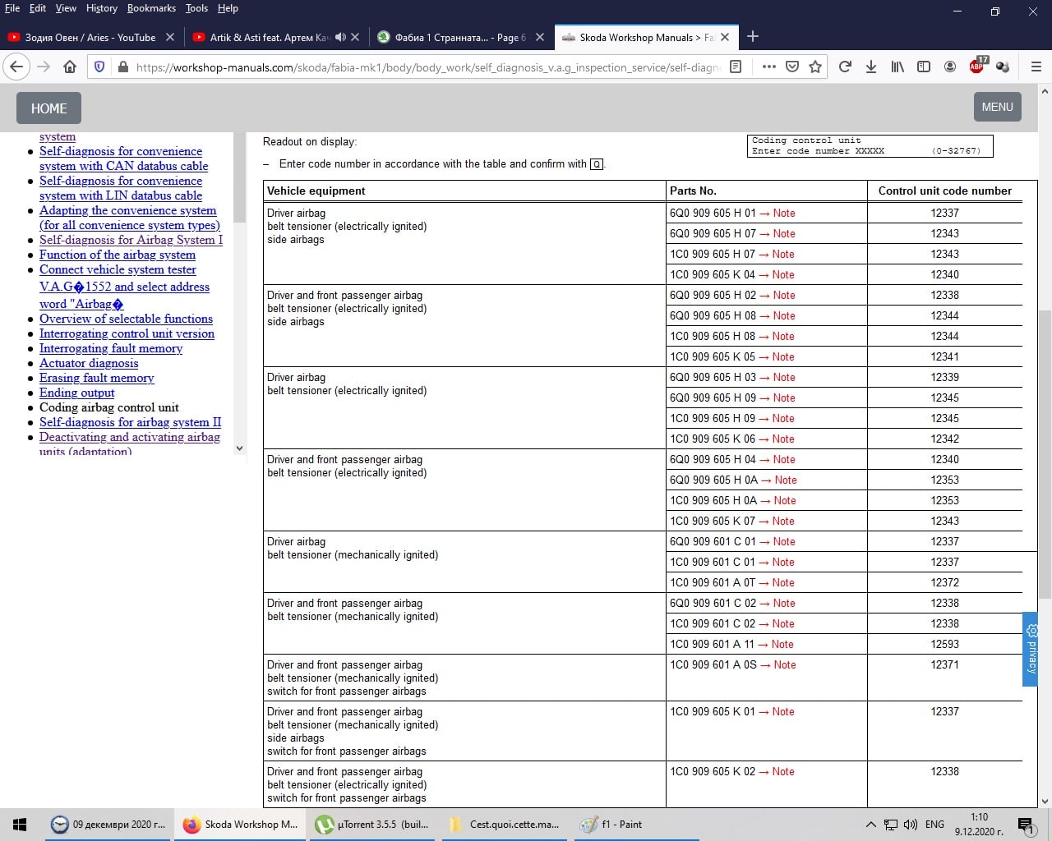
Task: Open Ending output link
Action: click(77, 393)
